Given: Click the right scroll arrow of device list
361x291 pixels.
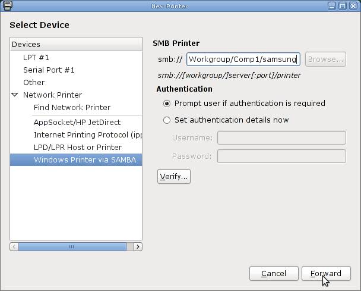Looking at the screenshot, I should click(138, 247).
